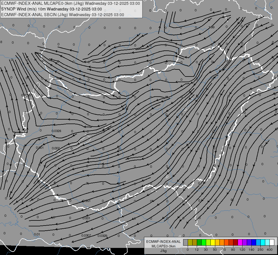This screenshot has height=255, width=278.
Task: Select the 0.0329 grid value on the map
Action: click(x=102, y=236)
